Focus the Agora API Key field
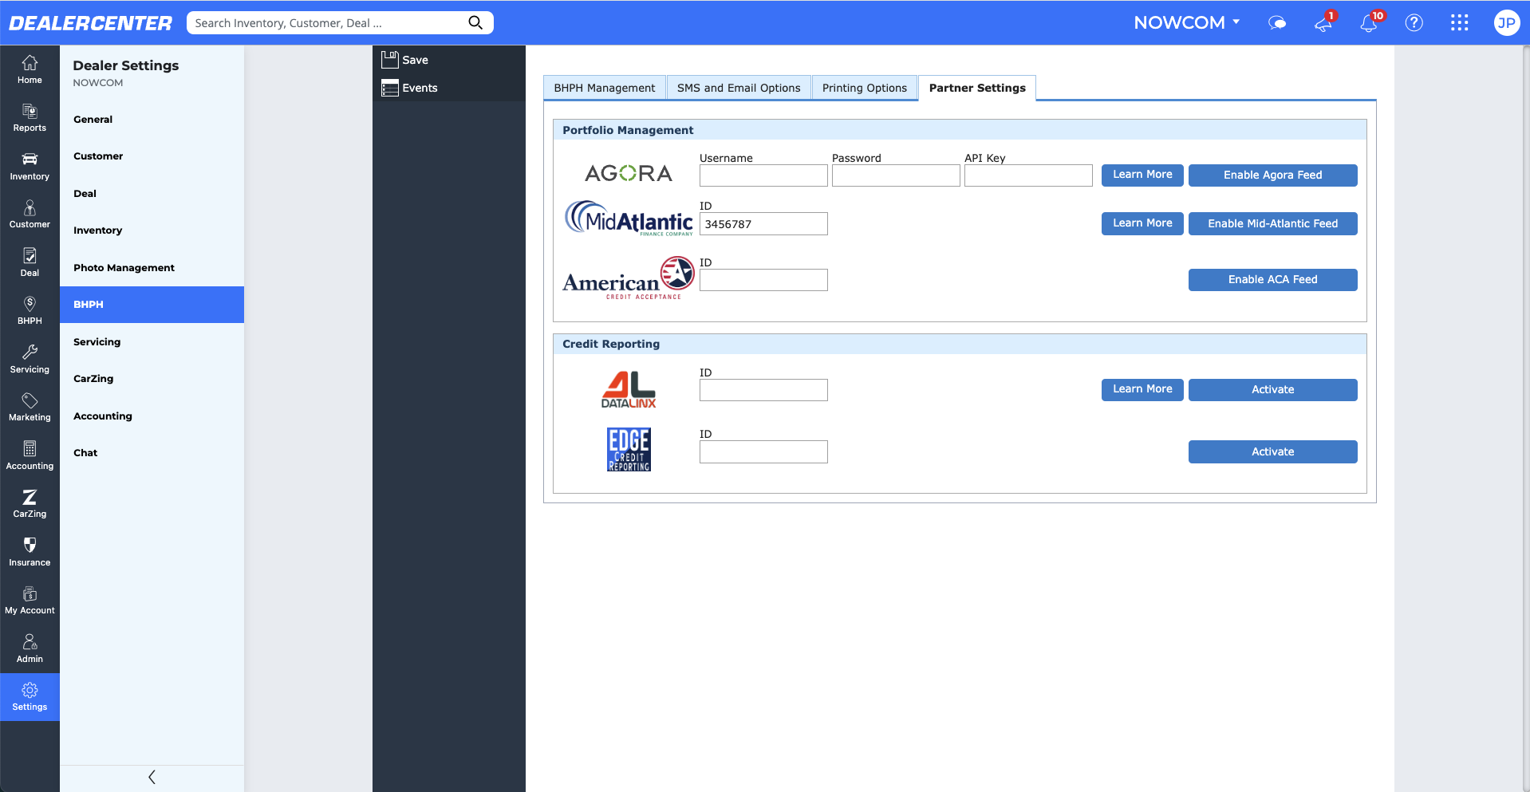This screenshot has height=792, width=1530. (x=1028, y=175)
